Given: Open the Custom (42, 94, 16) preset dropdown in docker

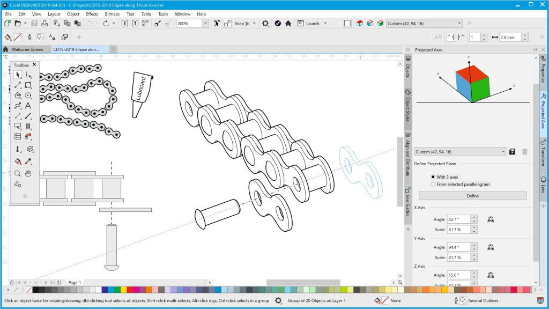Looking at the screenshot, I should (x=502, y=152).
